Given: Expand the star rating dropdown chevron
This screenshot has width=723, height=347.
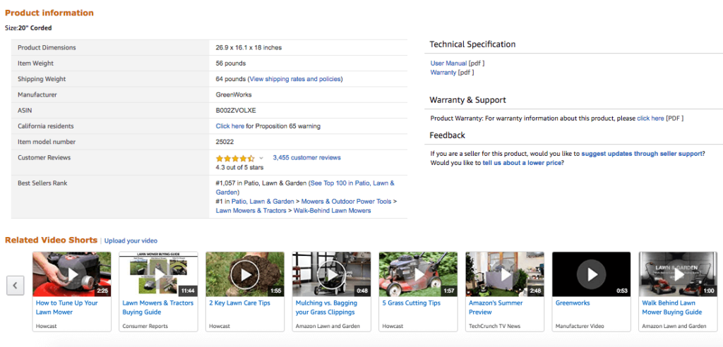Looking at the screenshot, I should 261,158.
